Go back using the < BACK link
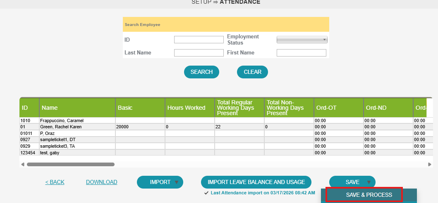Image resolution: width=438 pixels, height=203 pixels. click(x=55, y=182)
